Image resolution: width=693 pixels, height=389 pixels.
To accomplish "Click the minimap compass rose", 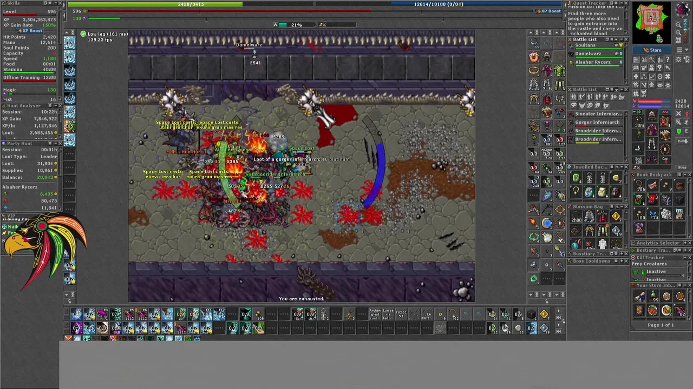I will point(683,9).
